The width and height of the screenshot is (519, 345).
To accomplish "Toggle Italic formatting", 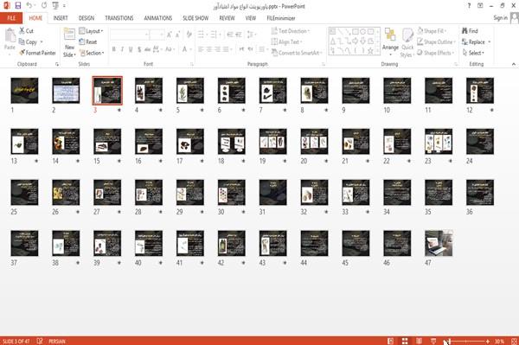I will tap(122, 49).
